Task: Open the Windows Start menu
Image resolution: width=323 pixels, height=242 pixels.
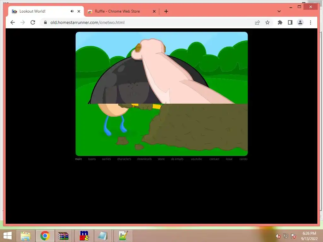Action: click(8, 236)
